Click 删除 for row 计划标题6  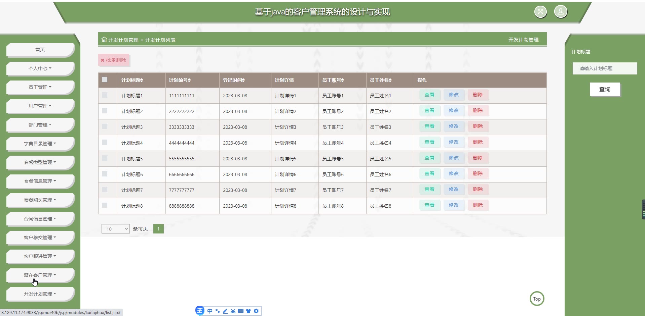click(478, 174)
